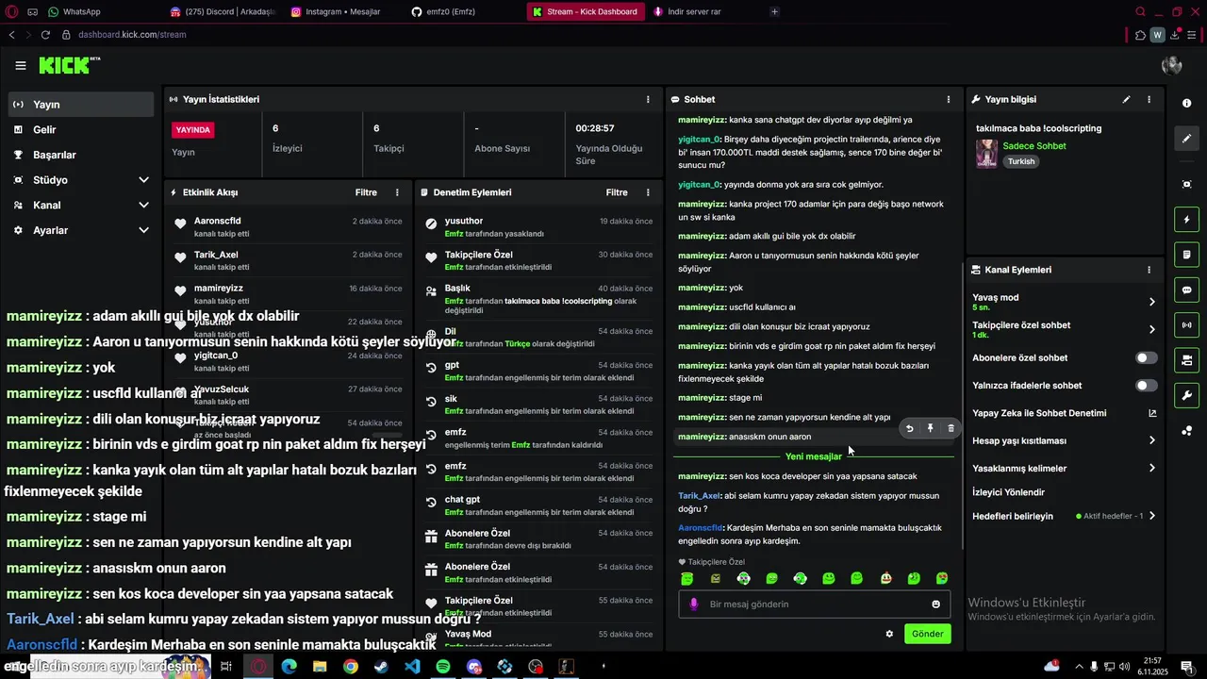
Task: Click the stream category thumbnail image
Action: point(986,154)
